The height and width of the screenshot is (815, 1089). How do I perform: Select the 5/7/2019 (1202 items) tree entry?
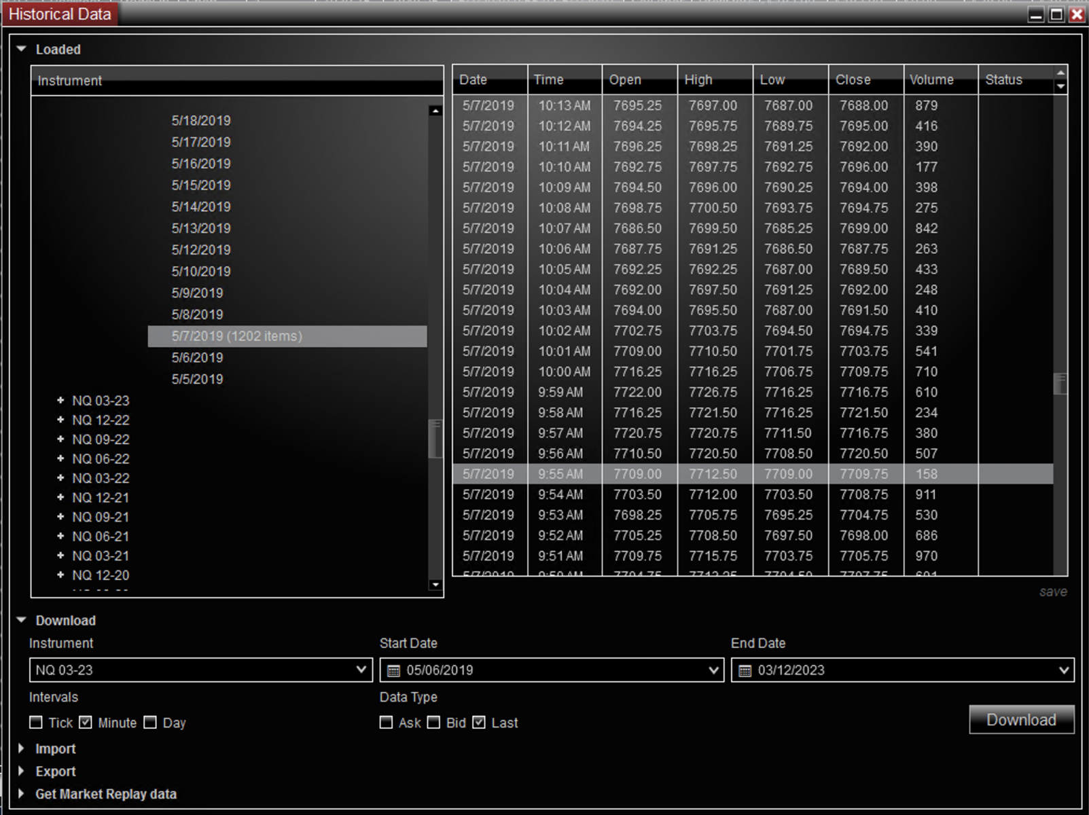(287, 336)
